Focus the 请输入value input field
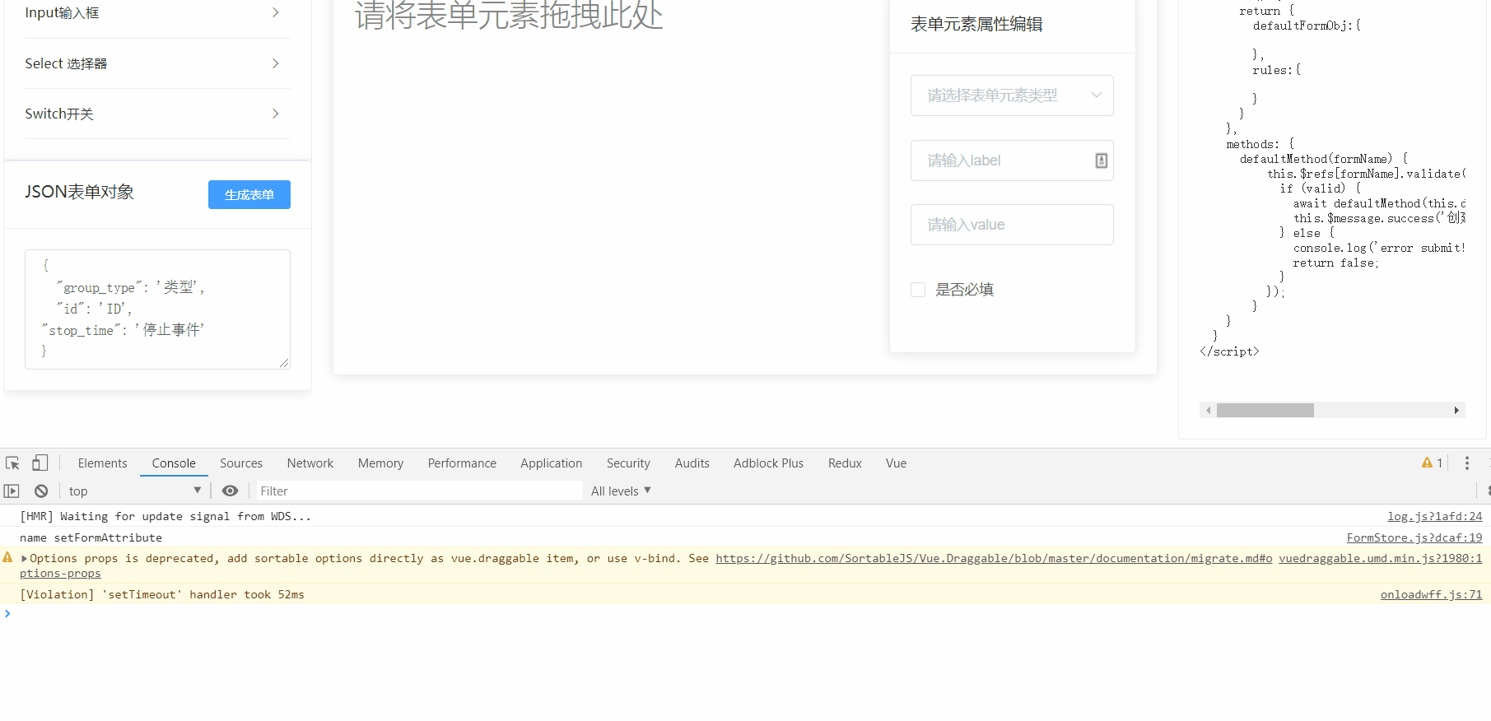The height and width of the screenshot is (721, 1491). pos(1012,225)
